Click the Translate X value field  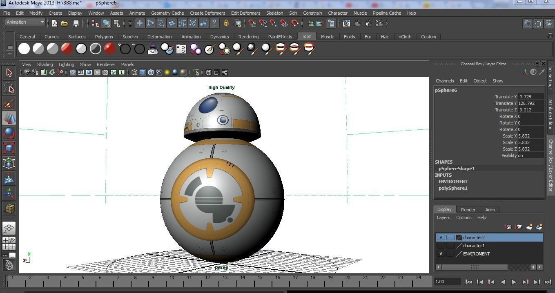pos(530,97)
